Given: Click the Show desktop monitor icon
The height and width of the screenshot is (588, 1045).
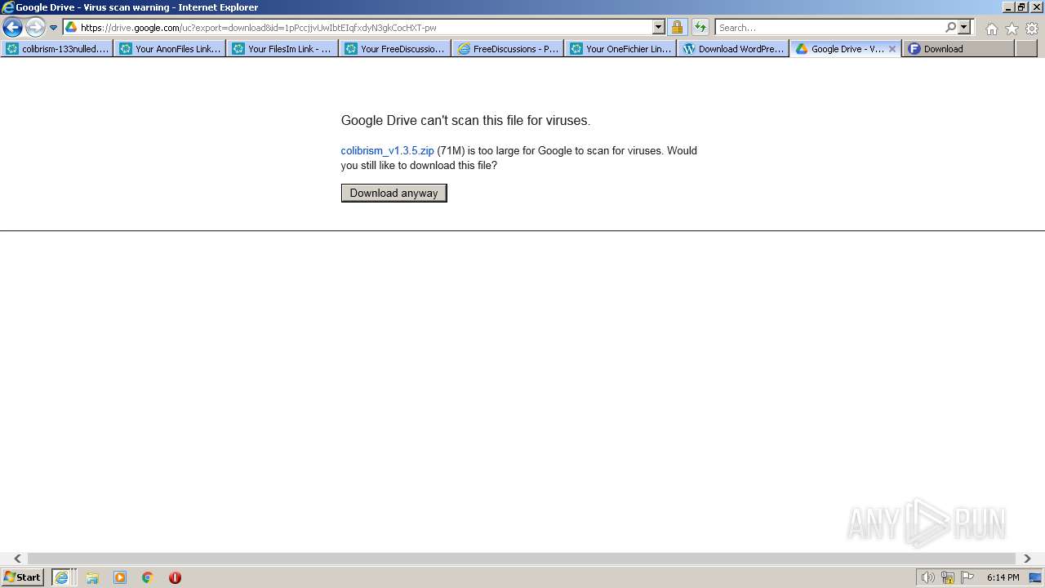Looking at the screenshot, I should [x=1035, y=577].
